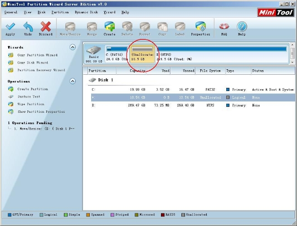
Task: Click the Unallocated text in the File System column
Action: tap(210, 97)
